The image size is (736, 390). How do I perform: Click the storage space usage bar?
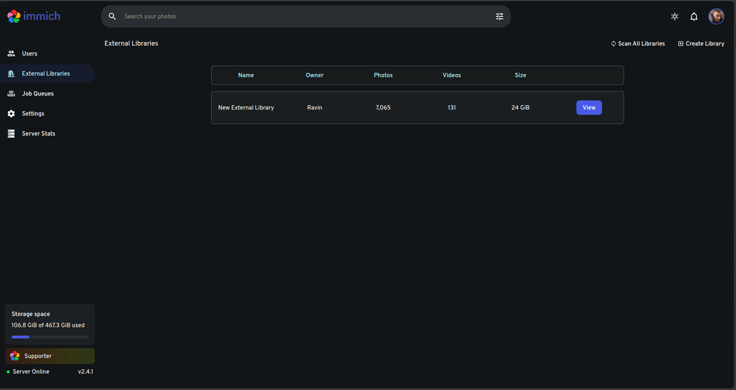tap(50, 337)
